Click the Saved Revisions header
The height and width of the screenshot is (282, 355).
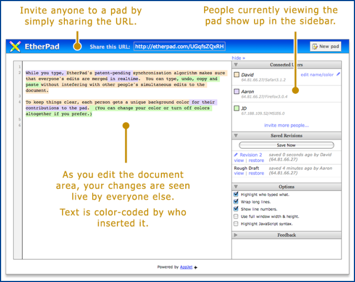[x=286, y=135]
